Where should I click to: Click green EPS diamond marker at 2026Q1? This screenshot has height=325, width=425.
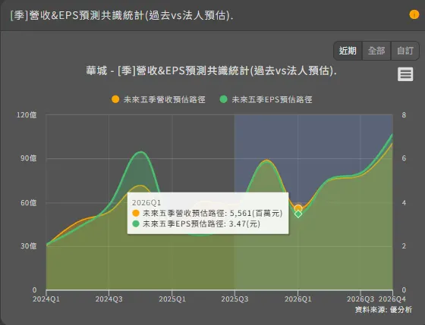click(298, 214)
